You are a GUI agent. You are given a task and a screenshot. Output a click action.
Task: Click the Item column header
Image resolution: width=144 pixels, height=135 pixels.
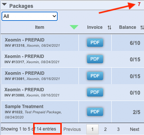(x=39, y=27)
